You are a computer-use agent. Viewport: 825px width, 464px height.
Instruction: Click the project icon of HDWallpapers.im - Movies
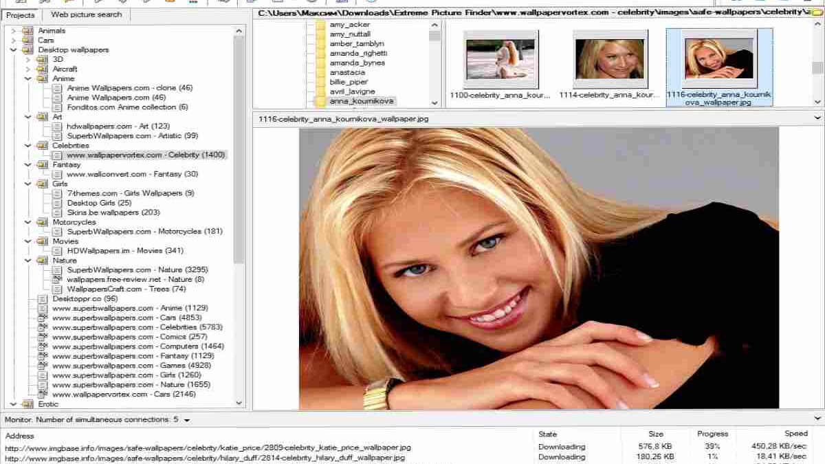click(58, 251)
